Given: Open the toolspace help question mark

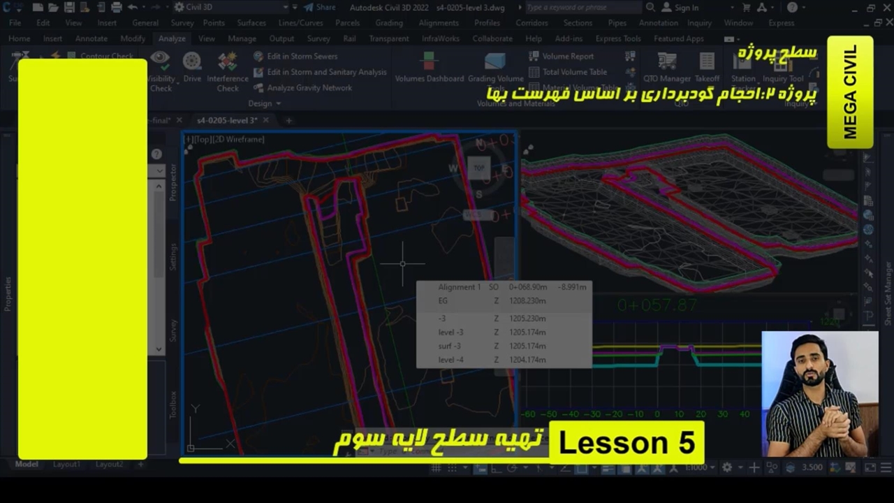Looking at the screenshot, I should [156, 154].
